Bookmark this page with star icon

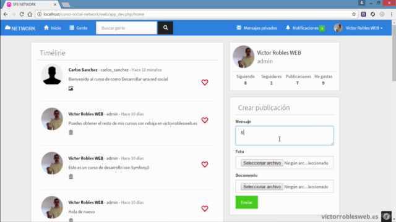click(x=354, y=14)
